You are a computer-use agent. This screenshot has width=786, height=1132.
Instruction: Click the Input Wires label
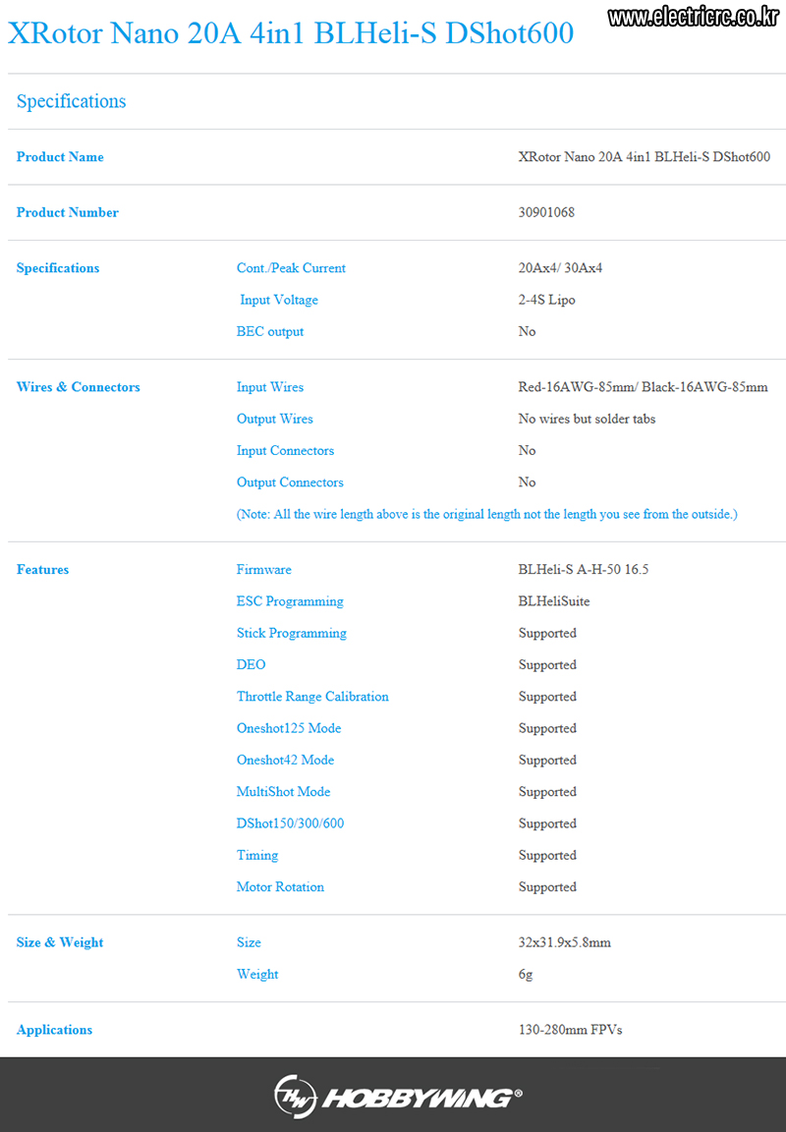click(270, 387)
